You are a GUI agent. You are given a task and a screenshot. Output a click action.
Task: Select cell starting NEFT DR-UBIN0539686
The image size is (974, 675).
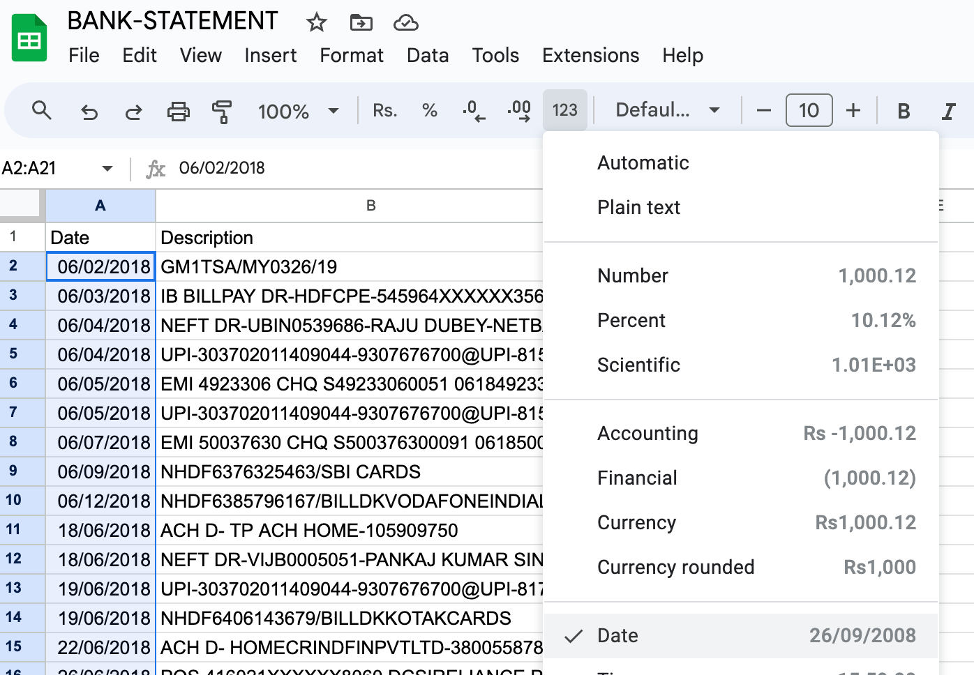350,326
